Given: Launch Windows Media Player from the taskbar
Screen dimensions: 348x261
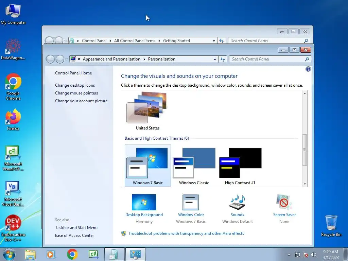Looking at the screenshot, I should [51, 254].
